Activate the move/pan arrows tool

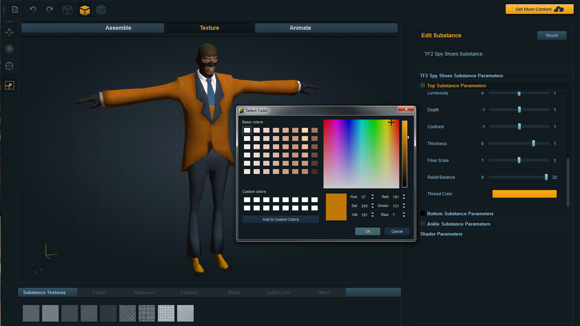(9, 33)
